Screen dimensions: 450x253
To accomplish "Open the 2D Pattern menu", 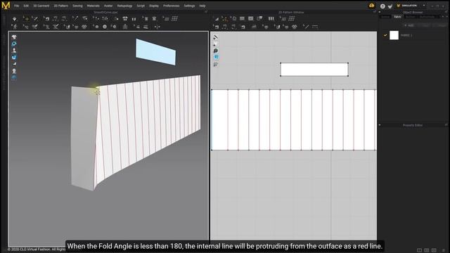I will click(x=61, y=6).
